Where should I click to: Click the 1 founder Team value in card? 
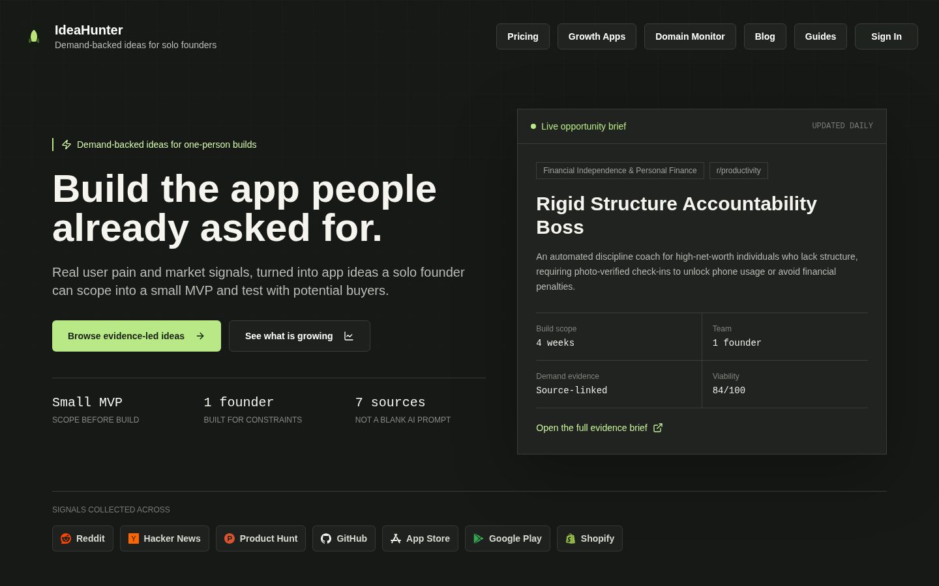coord(737,342)
